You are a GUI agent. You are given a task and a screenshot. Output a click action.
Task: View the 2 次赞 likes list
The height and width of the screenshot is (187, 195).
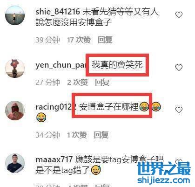click(77, 82)
